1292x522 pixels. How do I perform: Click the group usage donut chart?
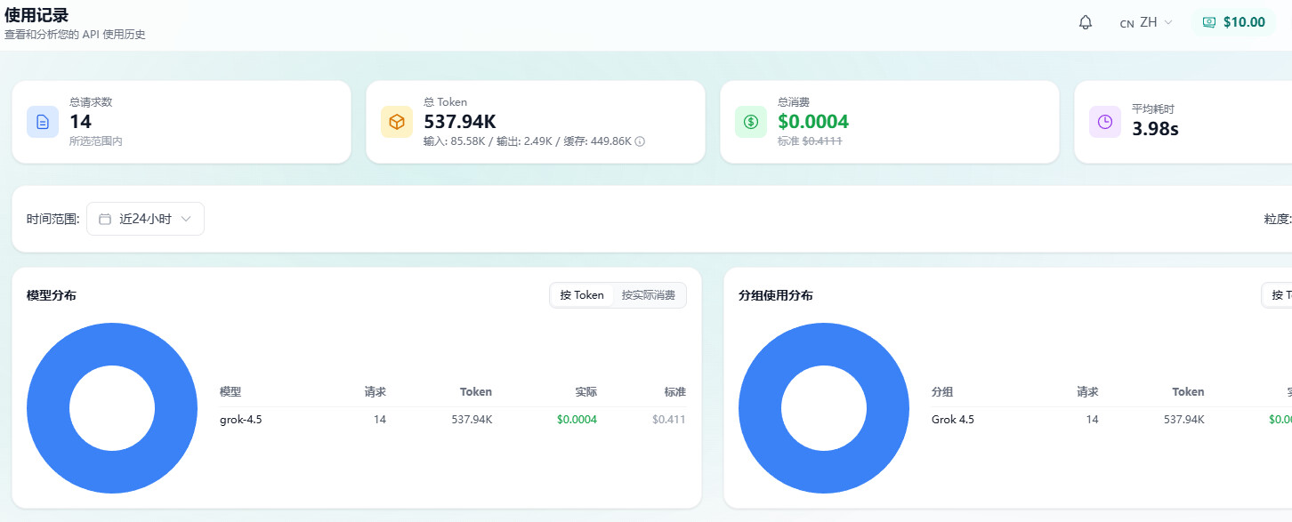824,408
